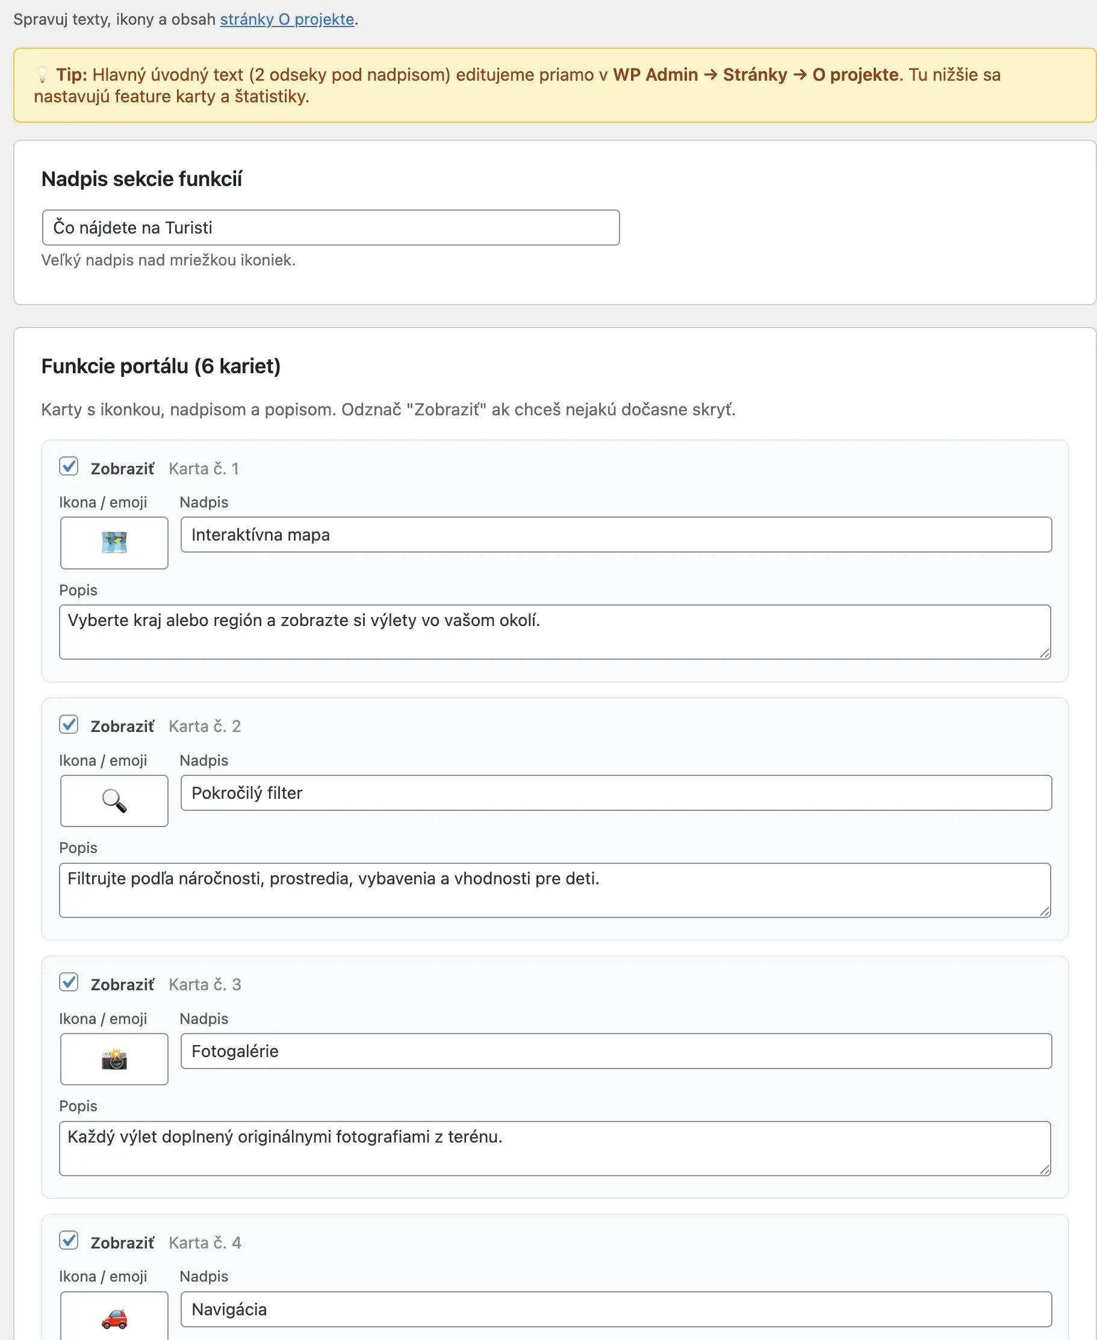The width and height of the screenshot is (1097, 1340).
Task: Click resize handle of Karta 3 description
Action: pos(1045,1170)
